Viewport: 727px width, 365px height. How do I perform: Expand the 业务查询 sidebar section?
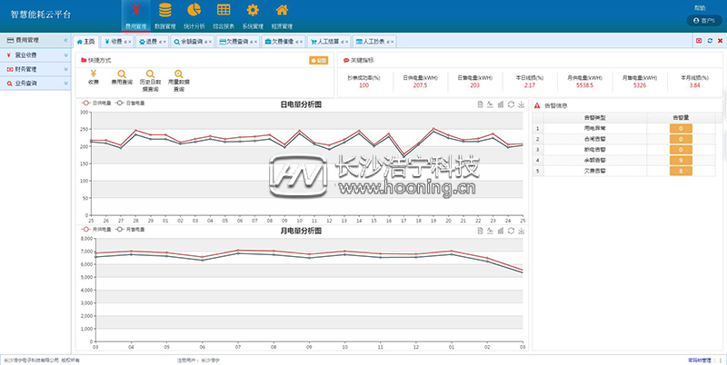(35, 83)
